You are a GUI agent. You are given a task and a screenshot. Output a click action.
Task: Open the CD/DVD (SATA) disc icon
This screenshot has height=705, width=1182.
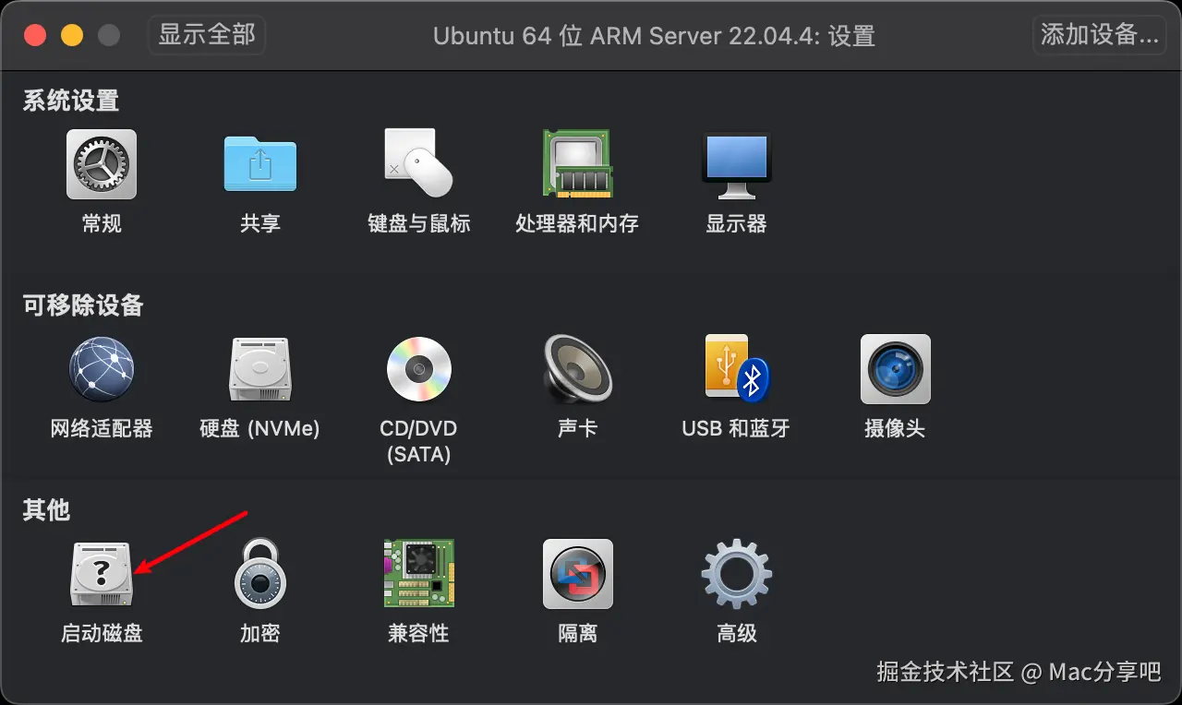[x=418, y=369]
